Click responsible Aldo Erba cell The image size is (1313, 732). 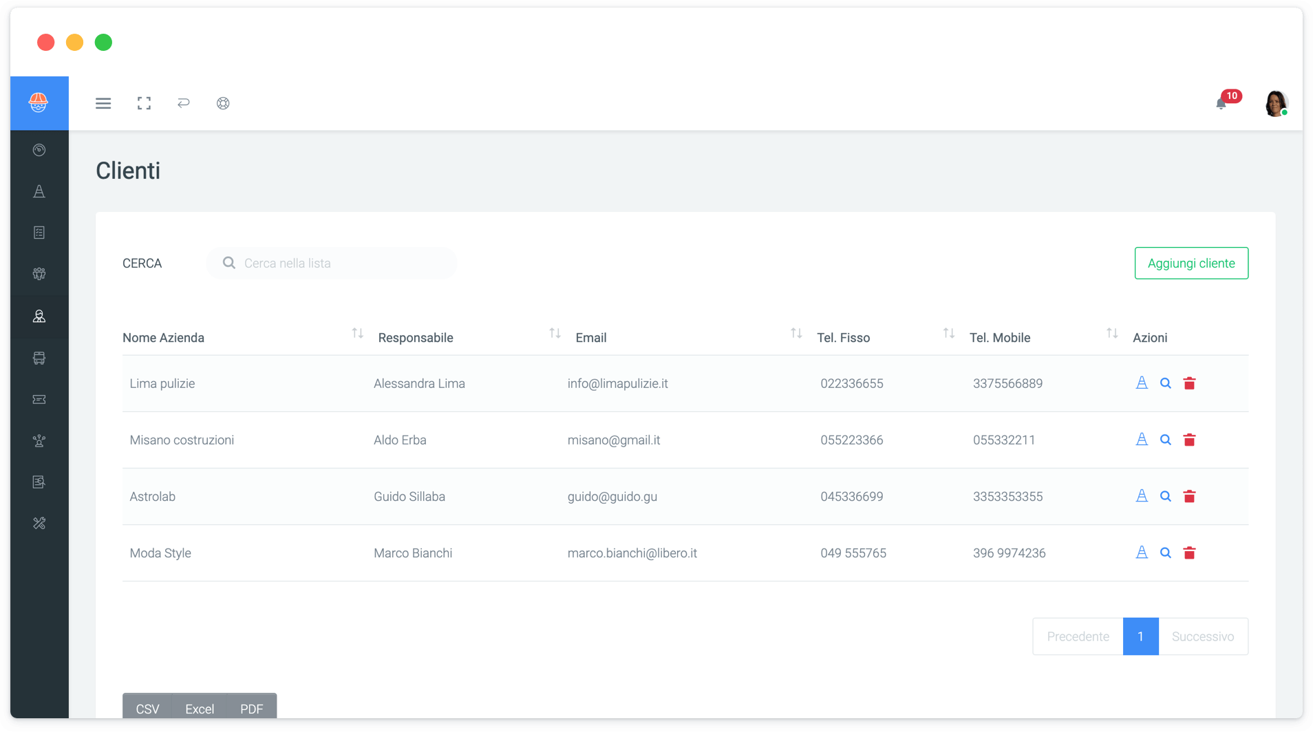tap(400, 440)
